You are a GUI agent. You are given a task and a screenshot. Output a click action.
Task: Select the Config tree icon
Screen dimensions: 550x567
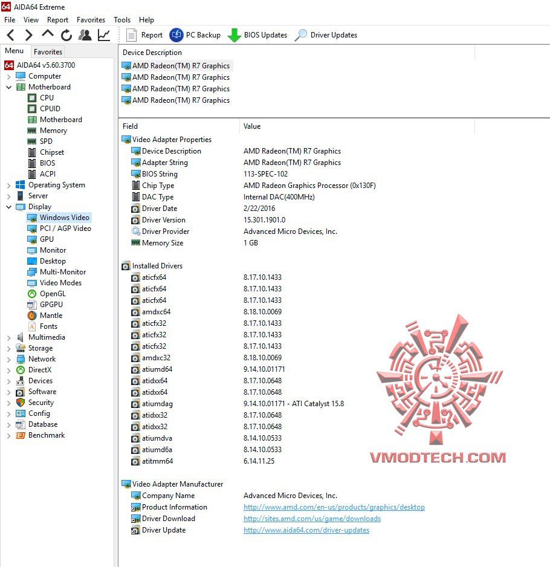[x=21, y=413]
